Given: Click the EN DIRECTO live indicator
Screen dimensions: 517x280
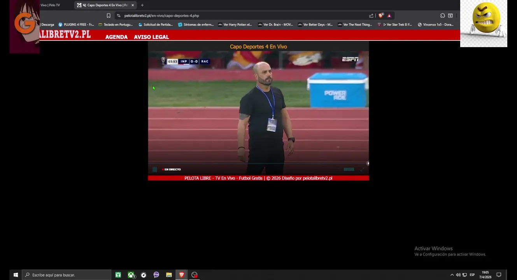Looking at the screenshot, I should [x=172, y=169].
